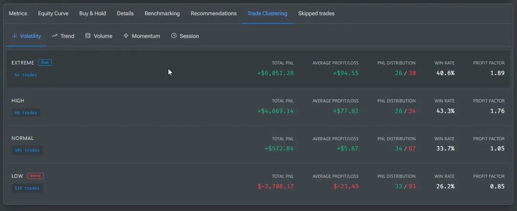Switch to the Trend sub-tab label

[x=67, y=36]
